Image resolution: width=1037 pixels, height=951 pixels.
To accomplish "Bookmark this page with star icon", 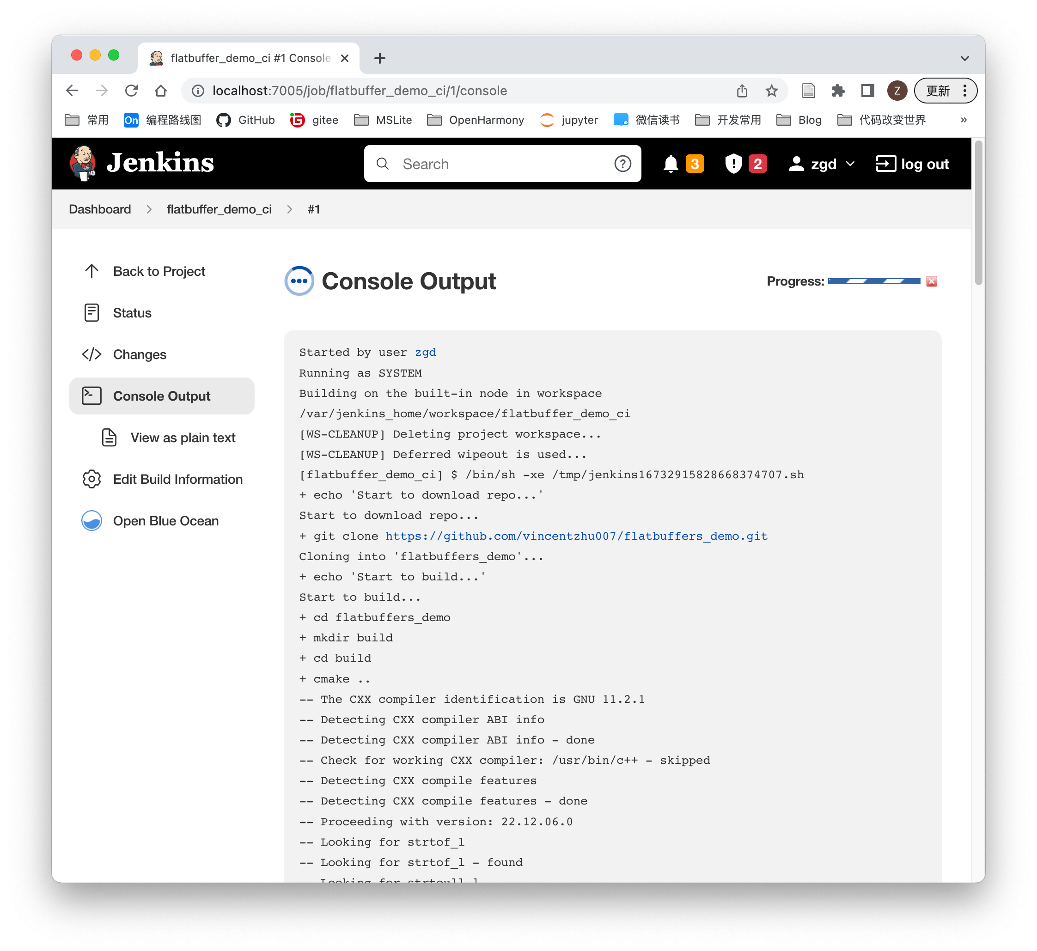I will click(x=771, y=91).
